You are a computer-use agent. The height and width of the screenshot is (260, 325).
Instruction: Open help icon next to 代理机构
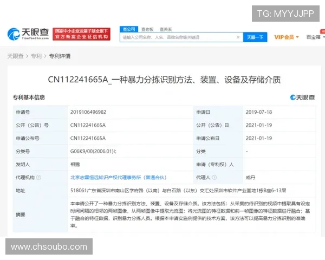pyautogui.click(x=38, y=178)
